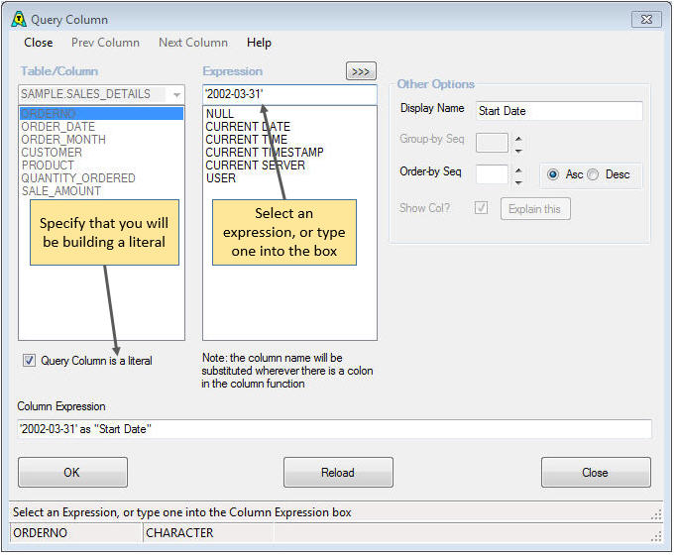Click the OK button

point(72,472)
